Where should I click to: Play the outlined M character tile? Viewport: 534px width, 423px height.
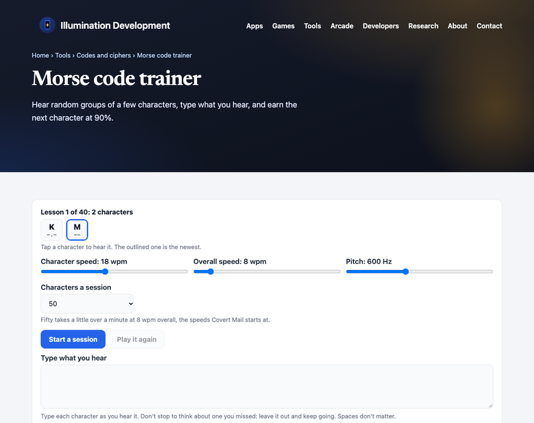[77, 230]
